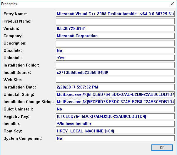Image resolution: width=177 pixels, height=155 pixels.
Task: Click the 'Uninstall String:' label
Action: 19,94
